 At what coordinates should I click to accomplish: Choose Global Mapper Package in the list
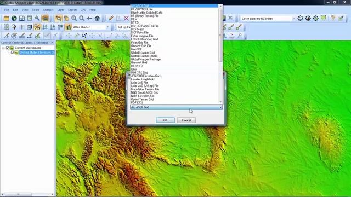[x=146, y=59]
